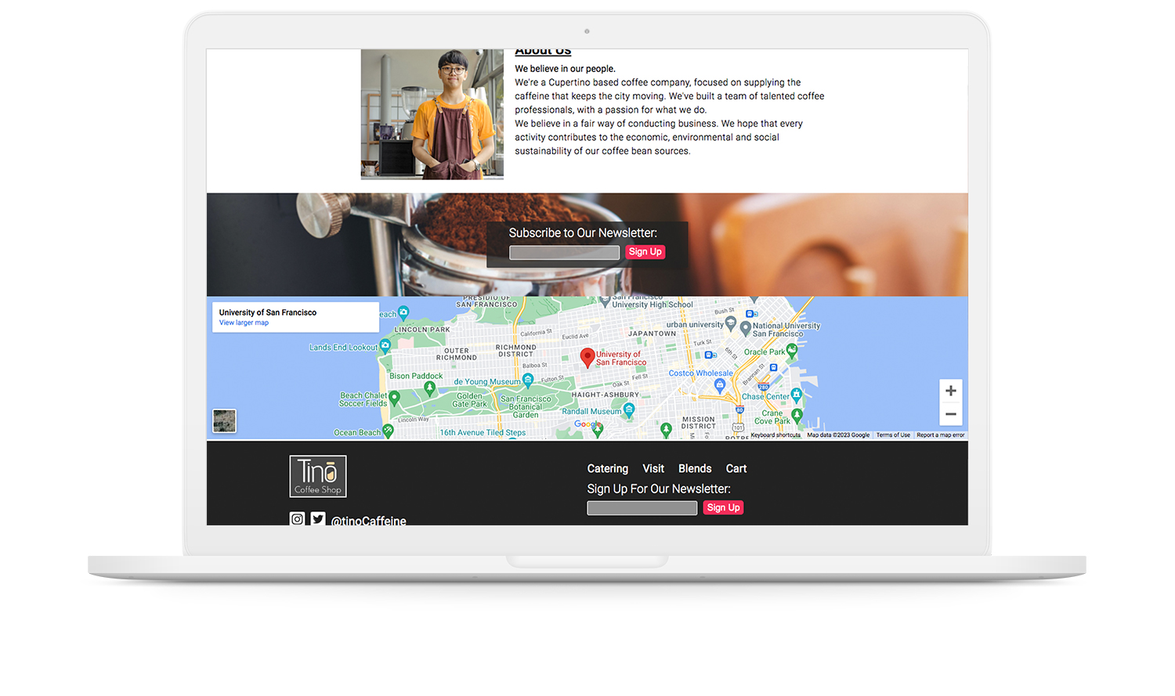Open the Cart link
Viewport: 1175px width, 696px height.
coord(736,468)
